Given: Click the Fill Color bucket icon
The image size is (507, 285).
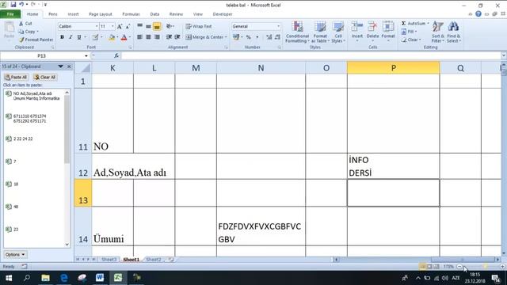Looking at the screenshot, I should coord(112,38).
